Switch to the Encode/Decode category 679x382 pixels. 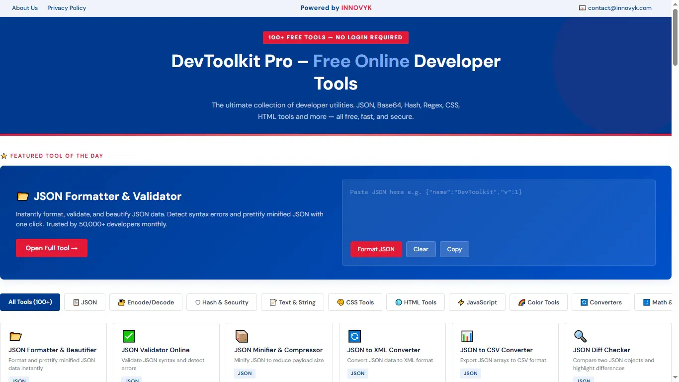[146, 302]
